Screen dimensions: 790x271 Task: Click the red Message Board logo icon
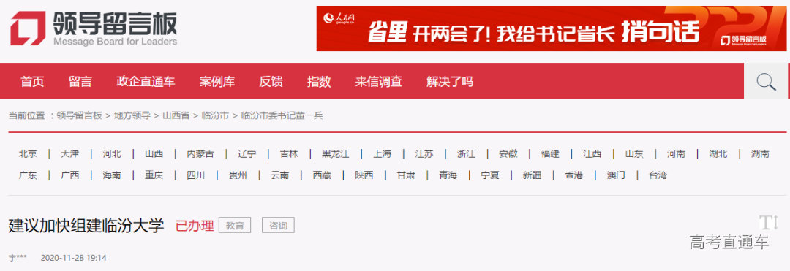29,28
